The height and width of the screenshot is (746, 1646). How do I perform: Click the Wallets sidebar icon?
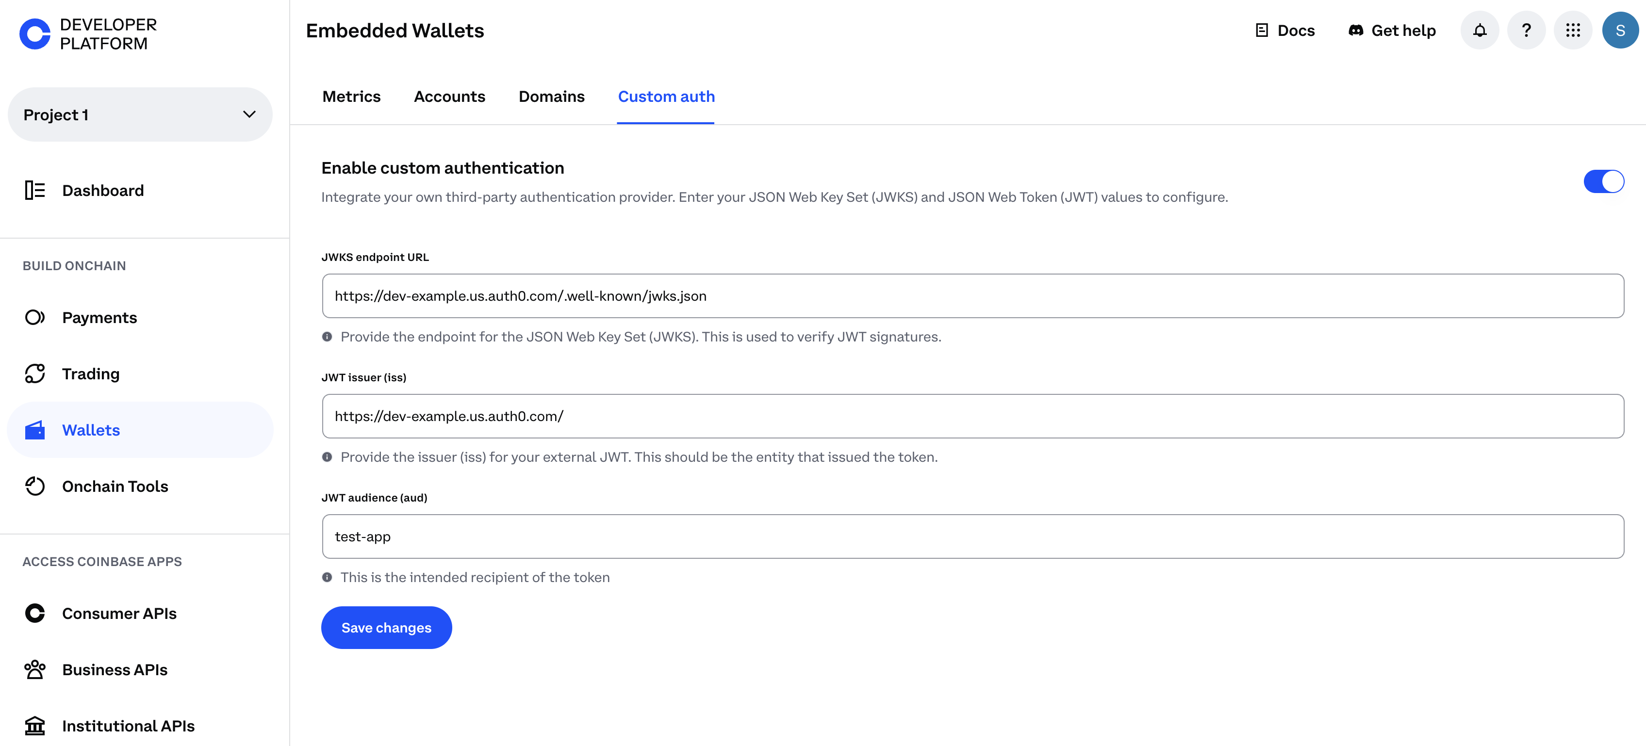click(x=34, y=429)
